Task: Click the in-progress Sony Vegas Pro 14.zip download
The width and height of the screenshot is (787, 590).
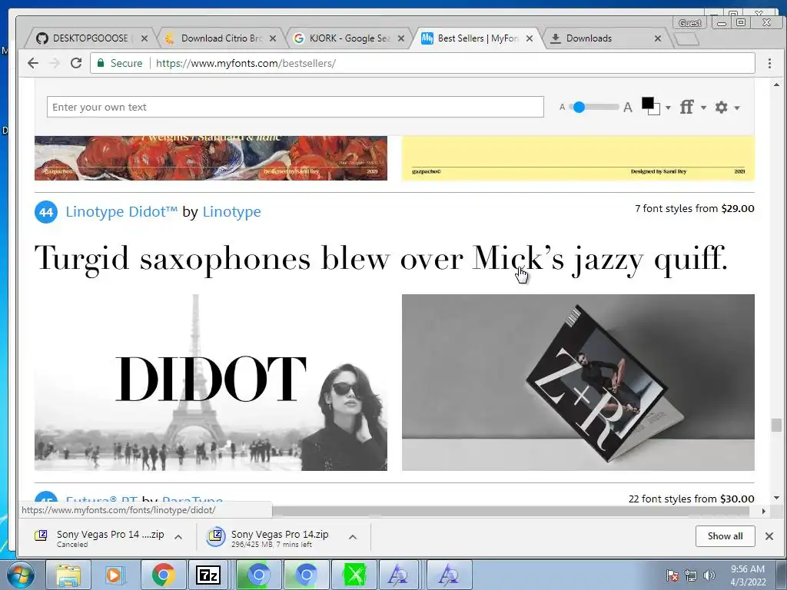Action: click(x=274, y=537)
